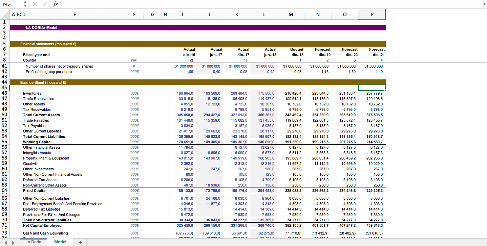Click 'Financial statements (thousand €)' header cell
This screenshot has height=246, width=487.
point(48,44)
